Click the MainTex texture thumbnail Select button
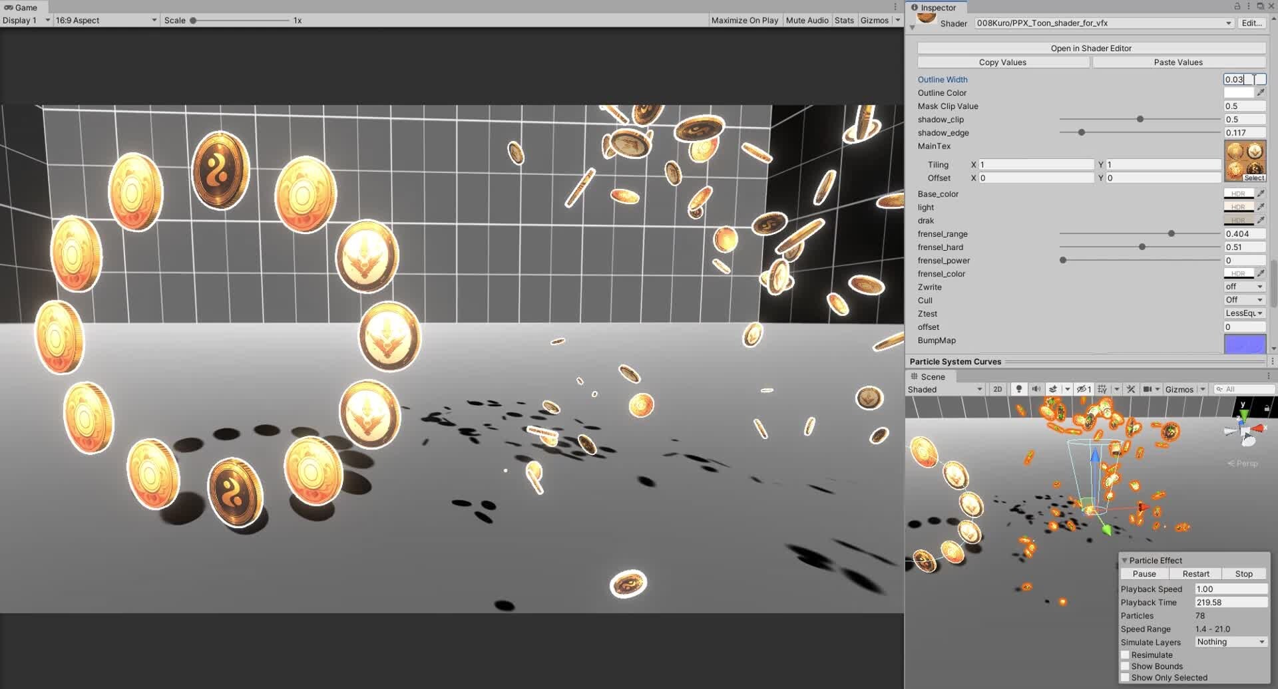The width and height of the screenshot is (1278, 689). [1254, 178]
